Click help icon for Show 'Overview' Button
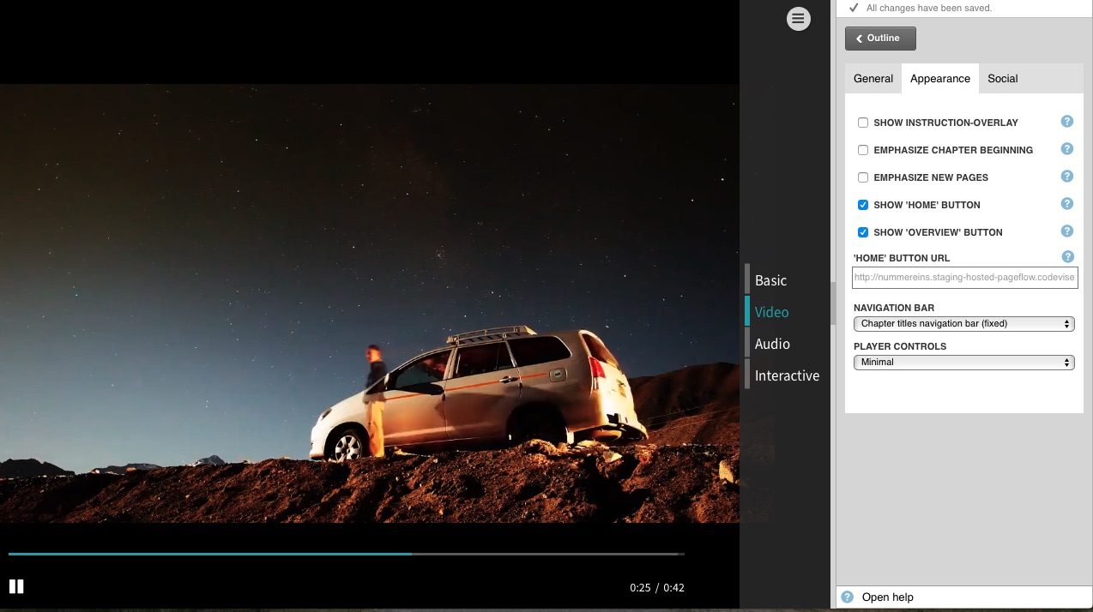The width and height of the screenshot is (1093, 612). [x=1067, y=231]
